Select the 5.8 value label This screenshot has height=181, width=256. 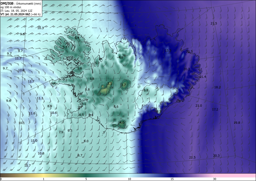pyautogui.click(x=92, y=79)
